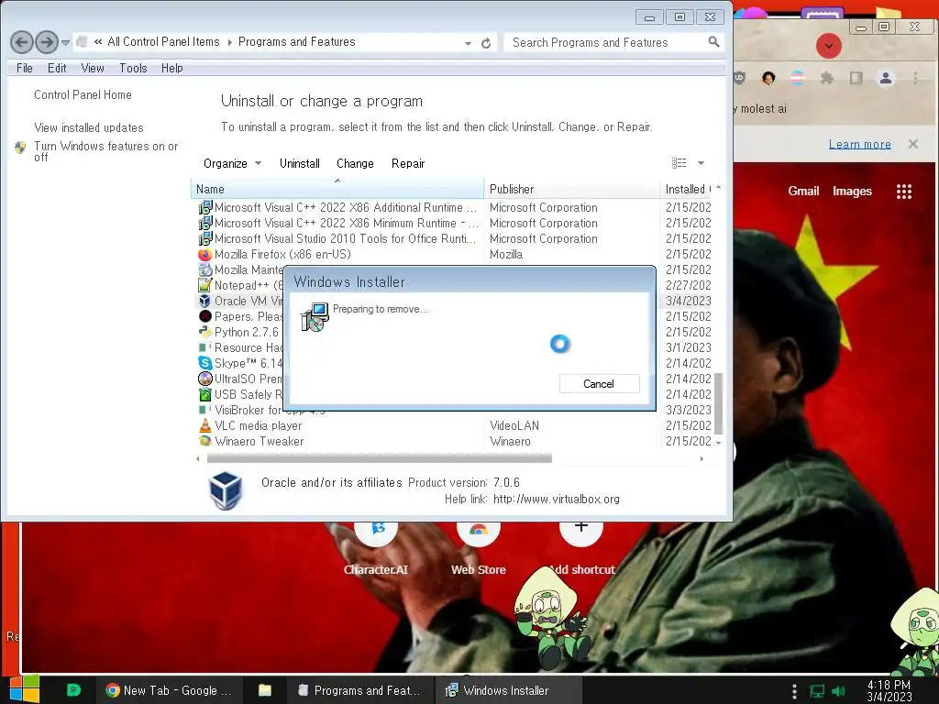This screenshot has width=939, height=704.
Task: Click the down arrow on list scrollbar
Action: [718, 443]
